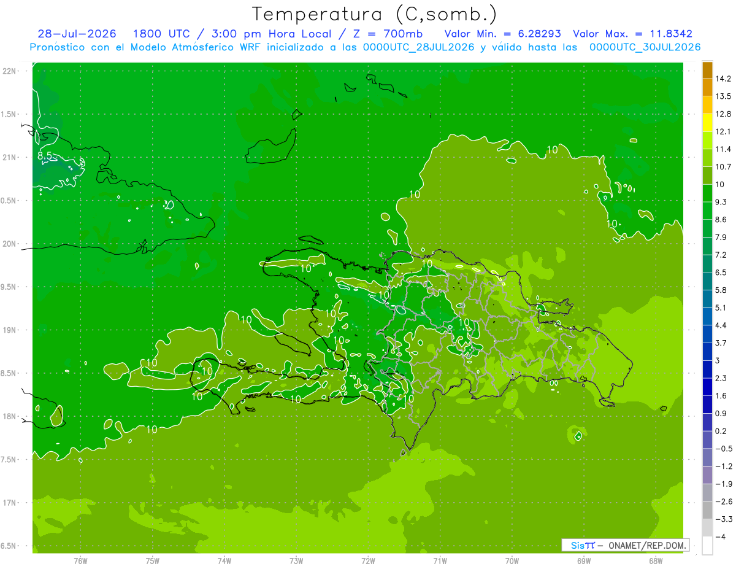Click the validity stamp "0000UTC_30JUL2026"
Viewport: 736px width, 569px height.
645,47
